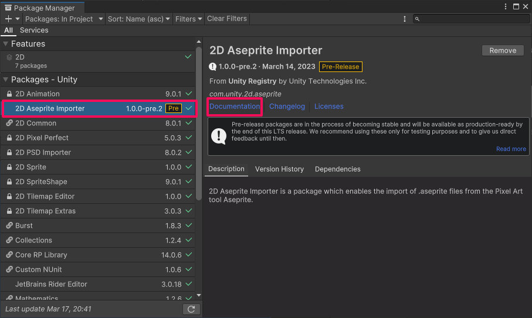Viewport: 532px width, 318px height.
Task: Switch to the Dependencies tab
Action: (x=338, y=169)
